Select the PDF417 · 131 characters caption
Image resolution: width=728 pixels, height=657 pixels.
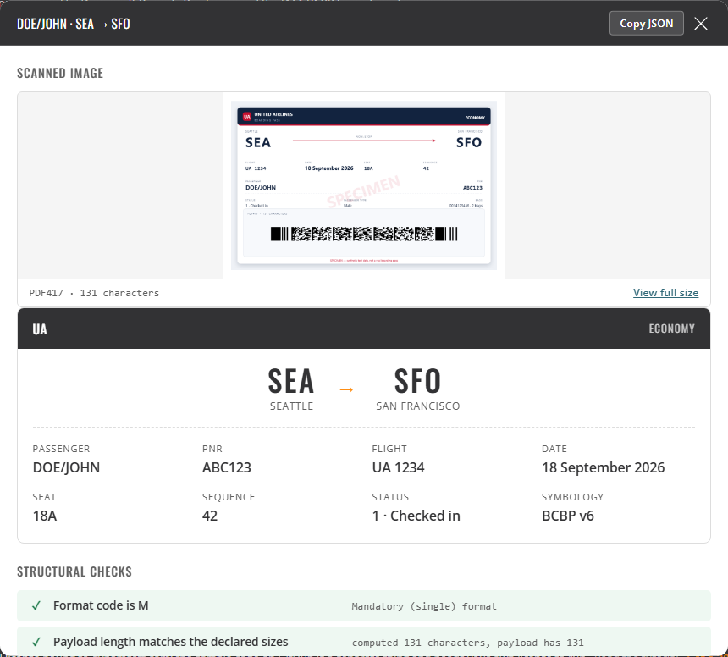(94, 293)
